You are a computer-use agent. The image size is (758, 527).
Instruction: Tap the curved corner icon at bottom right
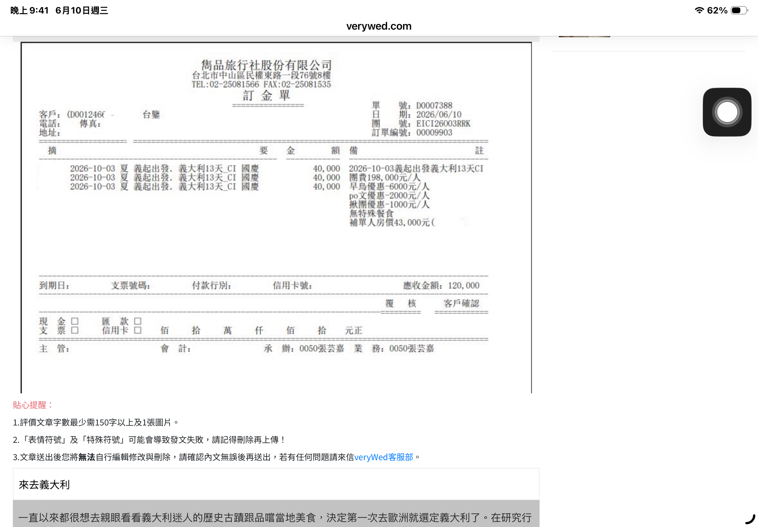(750, 519)
